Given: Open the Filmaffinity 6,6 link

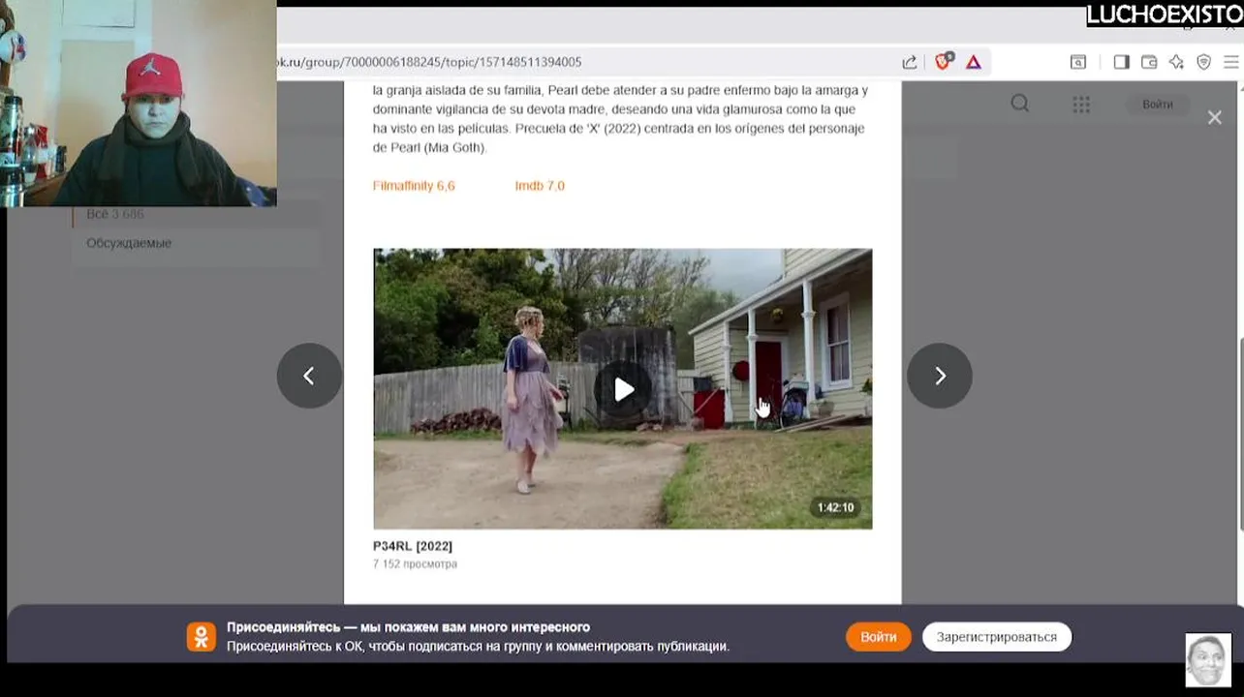Looking at the screenshot, I should [414, 186].
